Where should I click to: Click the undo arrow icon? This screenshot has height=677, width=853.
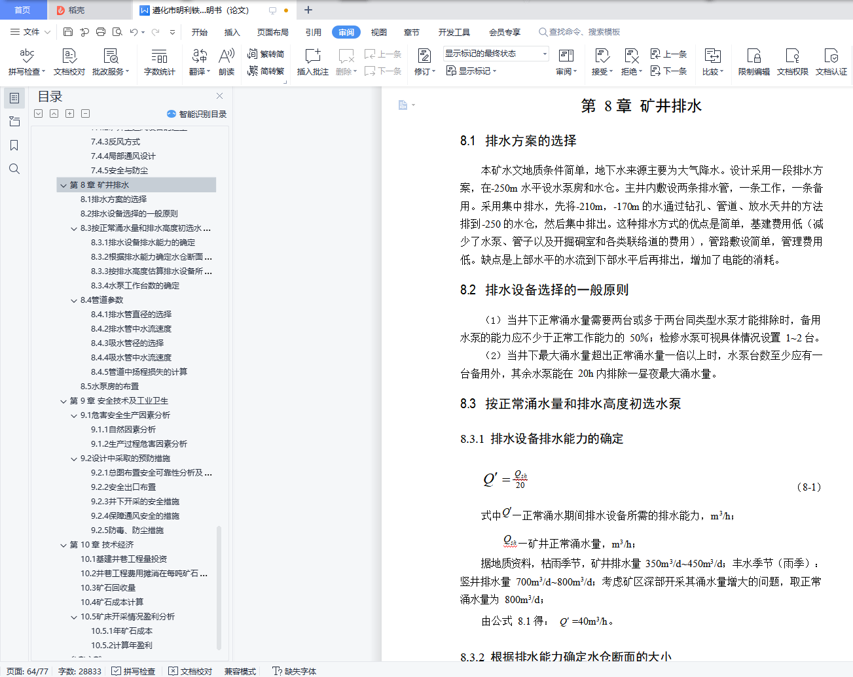[134, 32]
